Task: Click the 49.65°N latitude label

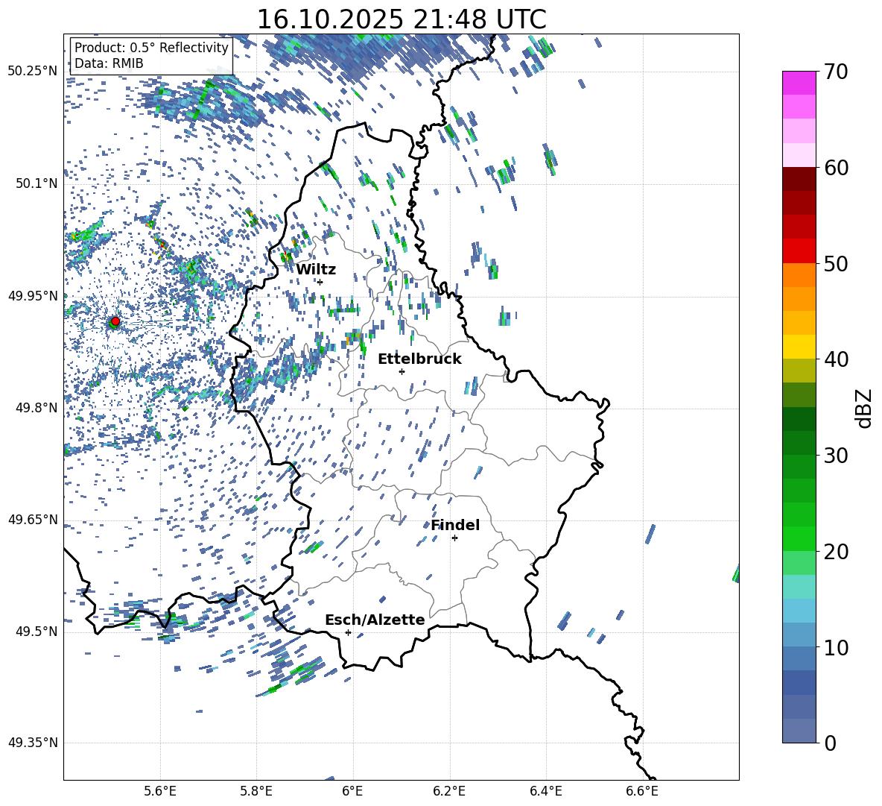Action: click(33, 519)
